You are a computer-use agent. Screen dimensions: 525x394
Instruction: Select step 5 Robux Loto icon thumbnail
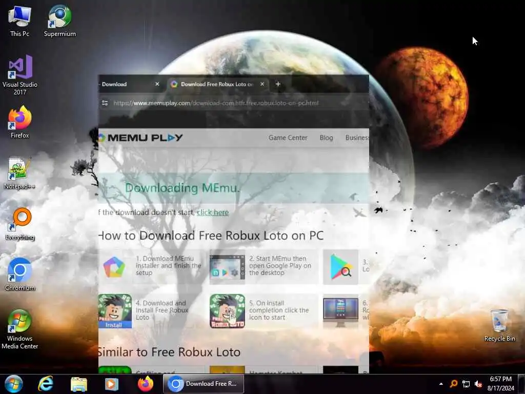tap(227, 311)
